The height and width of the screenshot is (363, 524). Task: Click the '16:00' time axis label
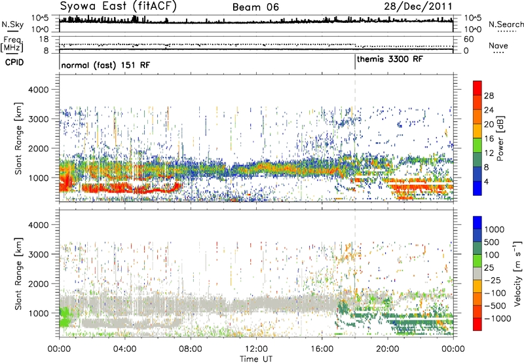pyautogui.click(x=322, y=349)
